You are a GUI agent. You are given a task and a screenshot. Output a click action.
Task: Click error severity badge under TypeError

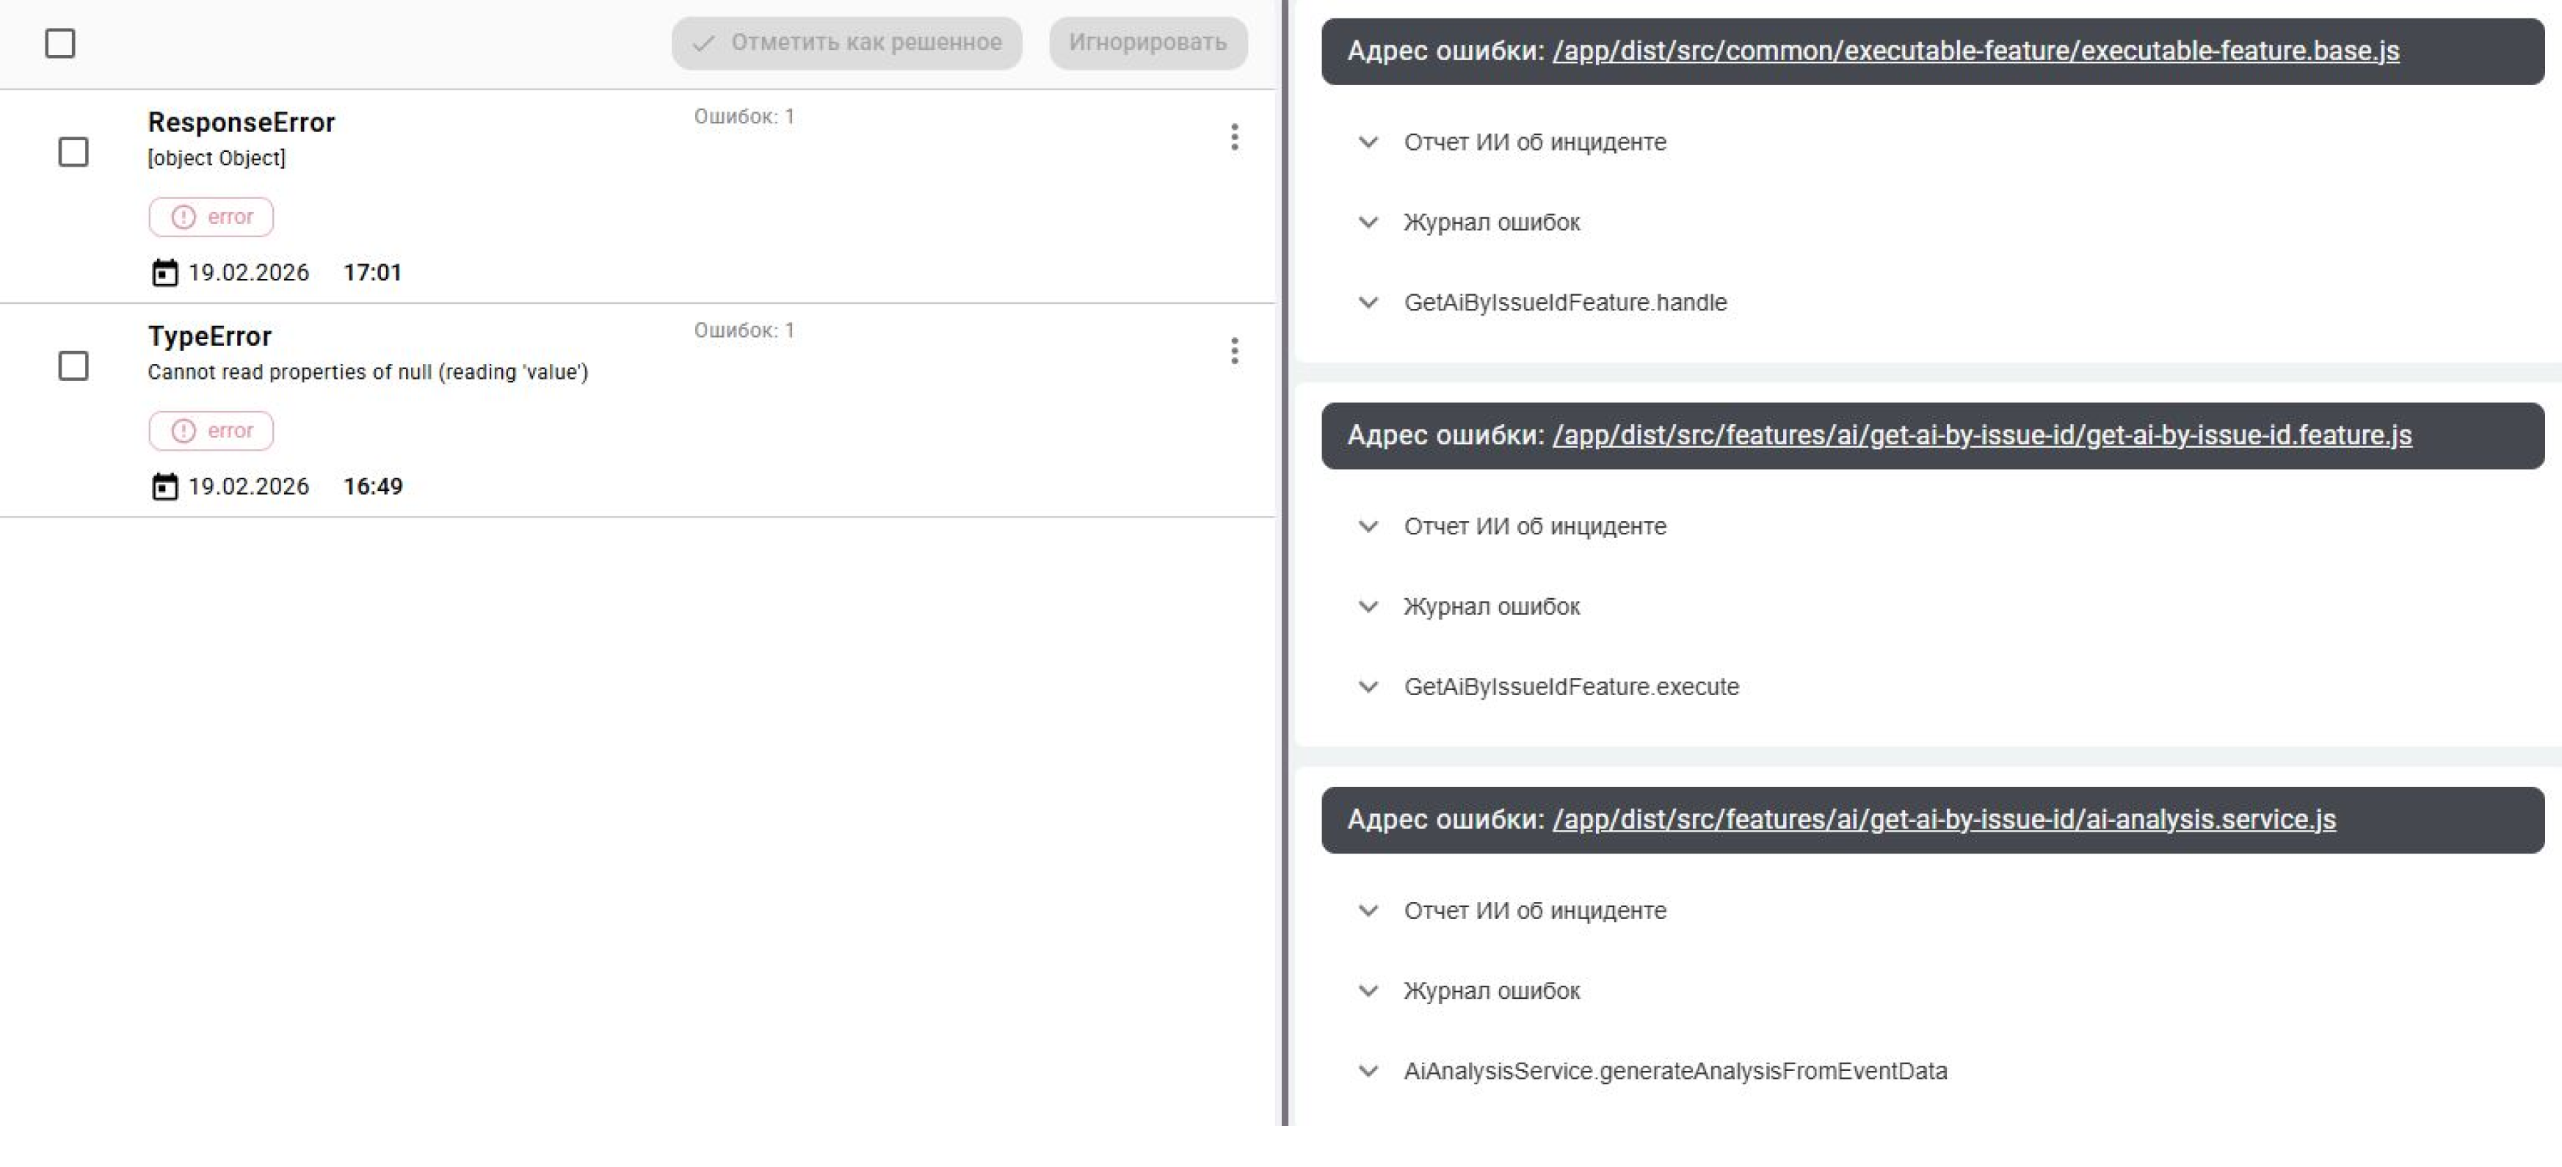click(211, 430)
